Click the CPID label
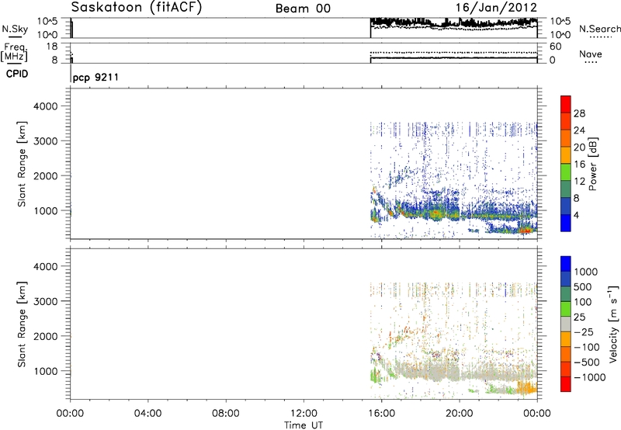 point(17,74)
